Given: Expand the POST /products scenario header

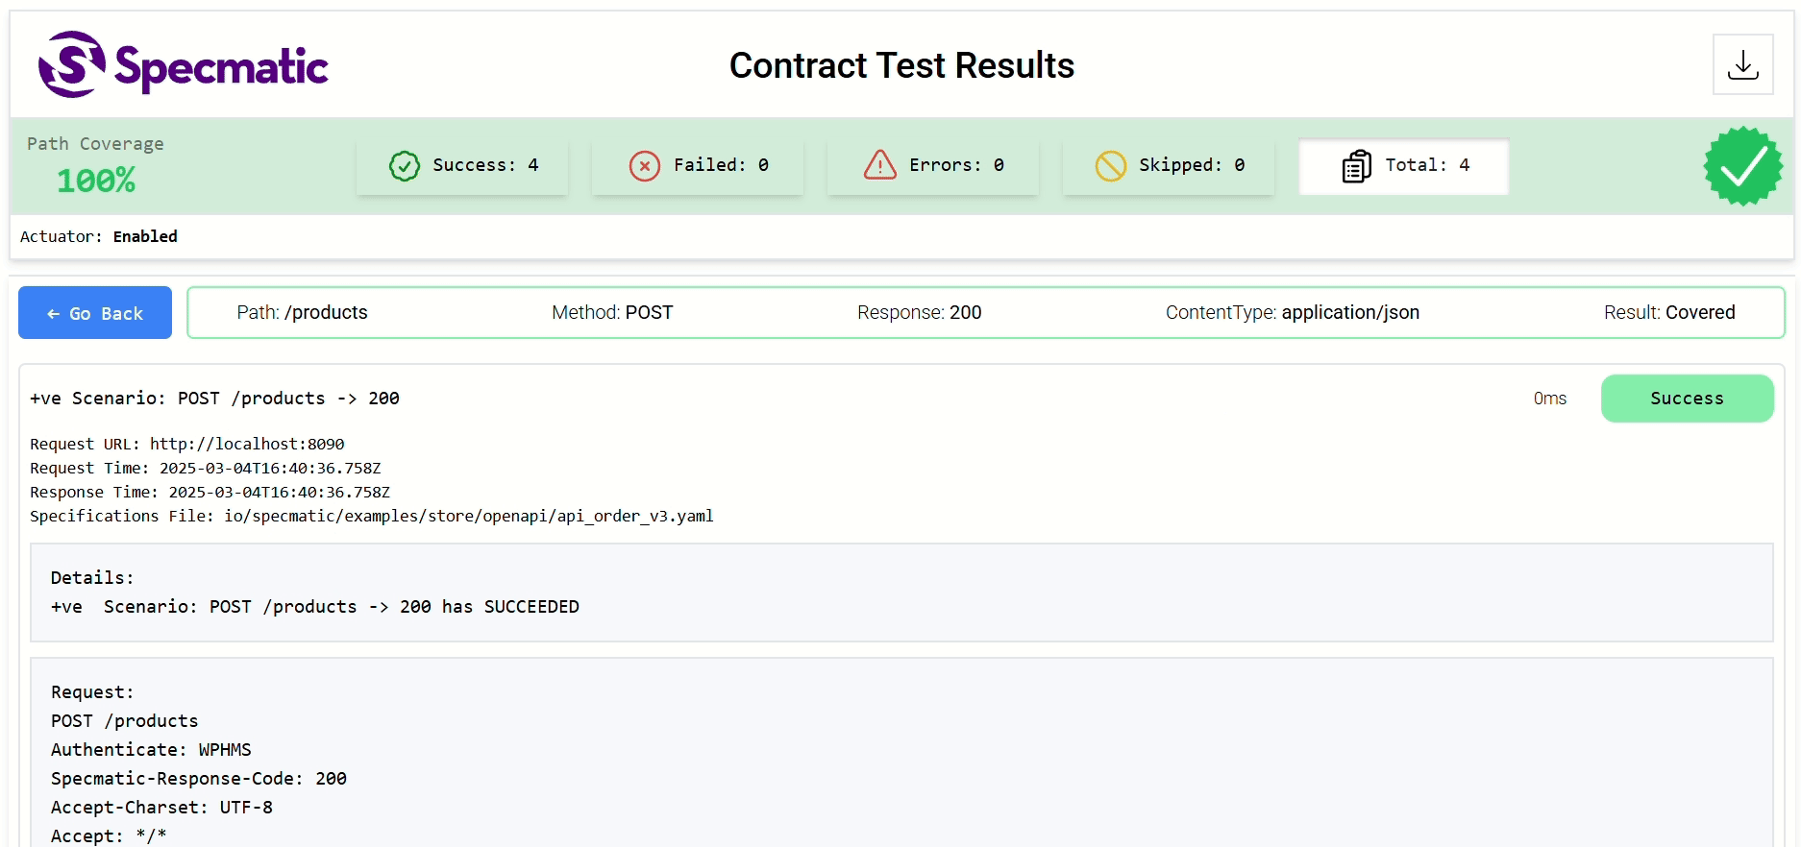Looking at the screenshot, I should point(214,399).
